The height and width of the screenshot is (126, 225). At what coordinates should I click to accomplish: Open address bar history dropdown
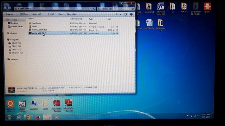[x=90, y=9]
